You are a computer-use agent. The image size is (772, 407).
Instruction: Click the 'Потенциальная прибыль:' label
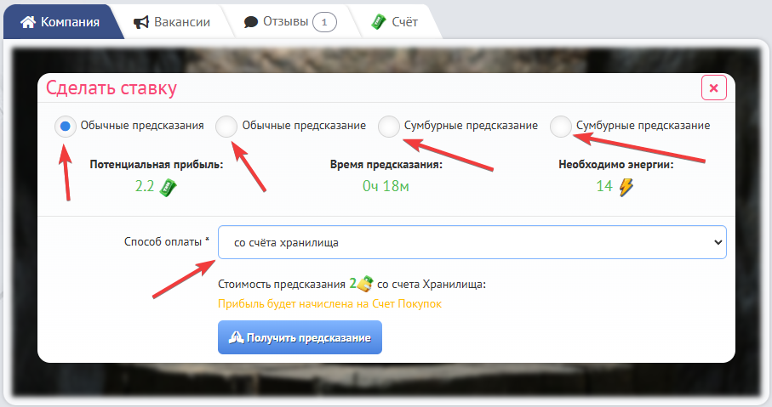pyautogui.click(x=156, y=165)
